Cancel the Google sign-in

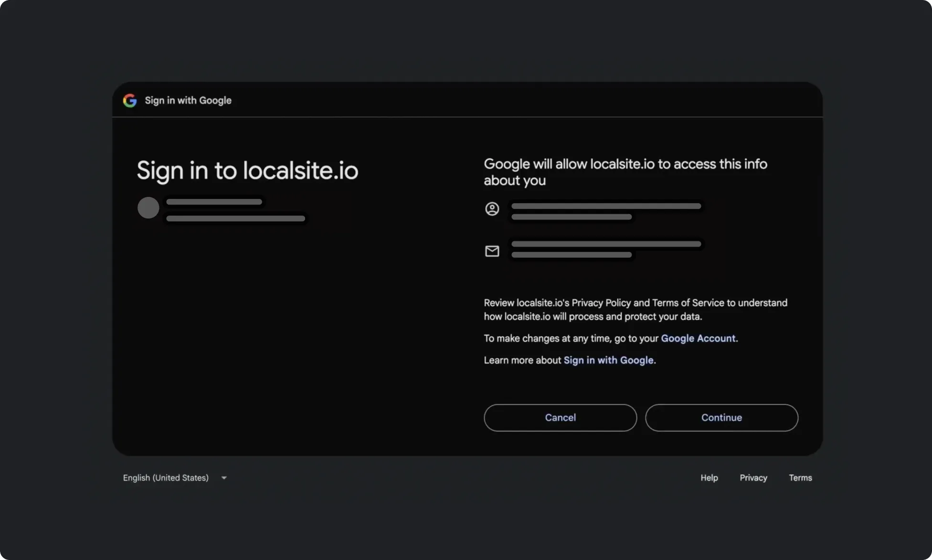[560, 417]
